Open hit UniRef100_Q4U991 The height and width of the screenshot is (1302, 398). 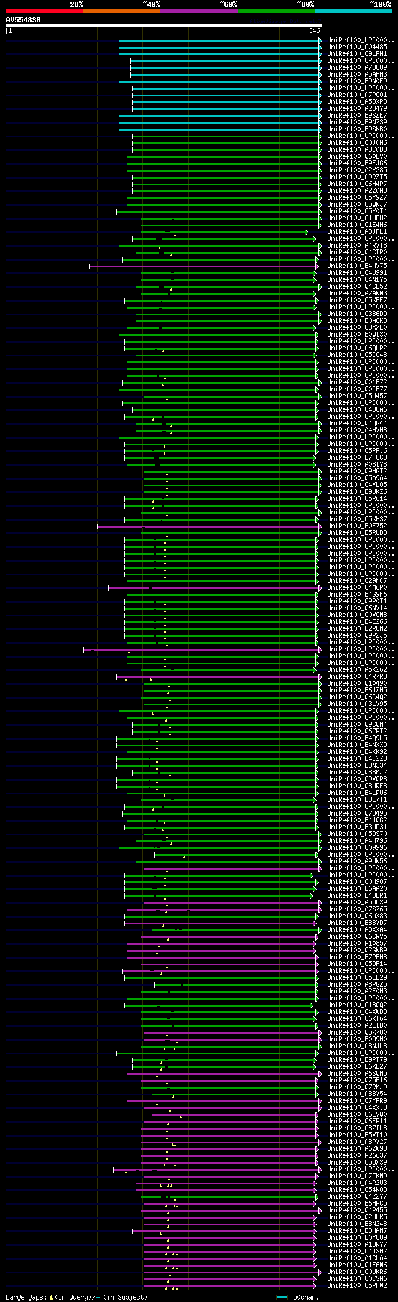click(357, 273)
